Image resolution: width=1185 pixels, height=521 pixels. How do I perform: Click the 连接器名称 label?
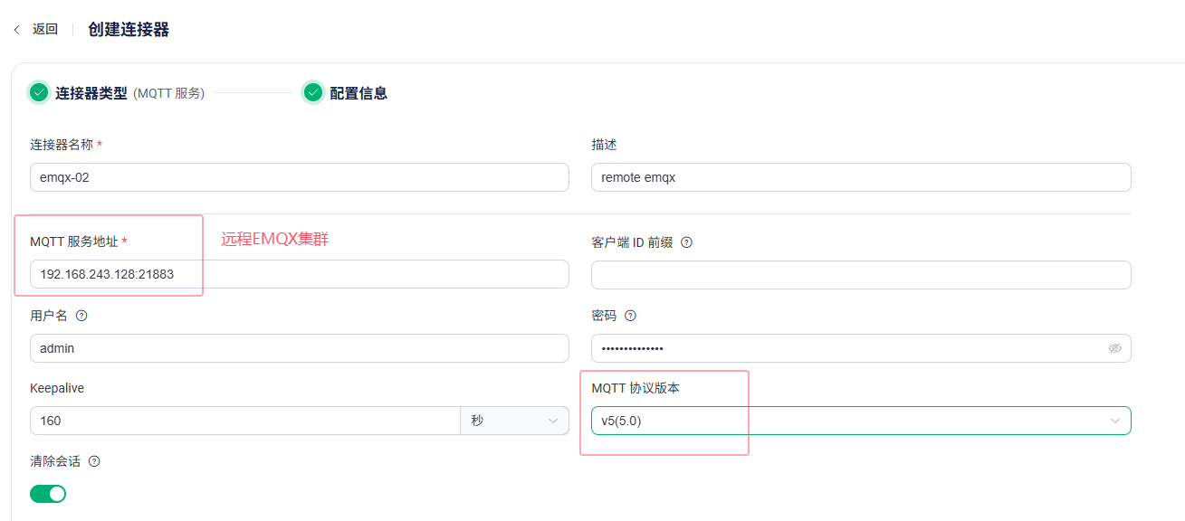62,145
